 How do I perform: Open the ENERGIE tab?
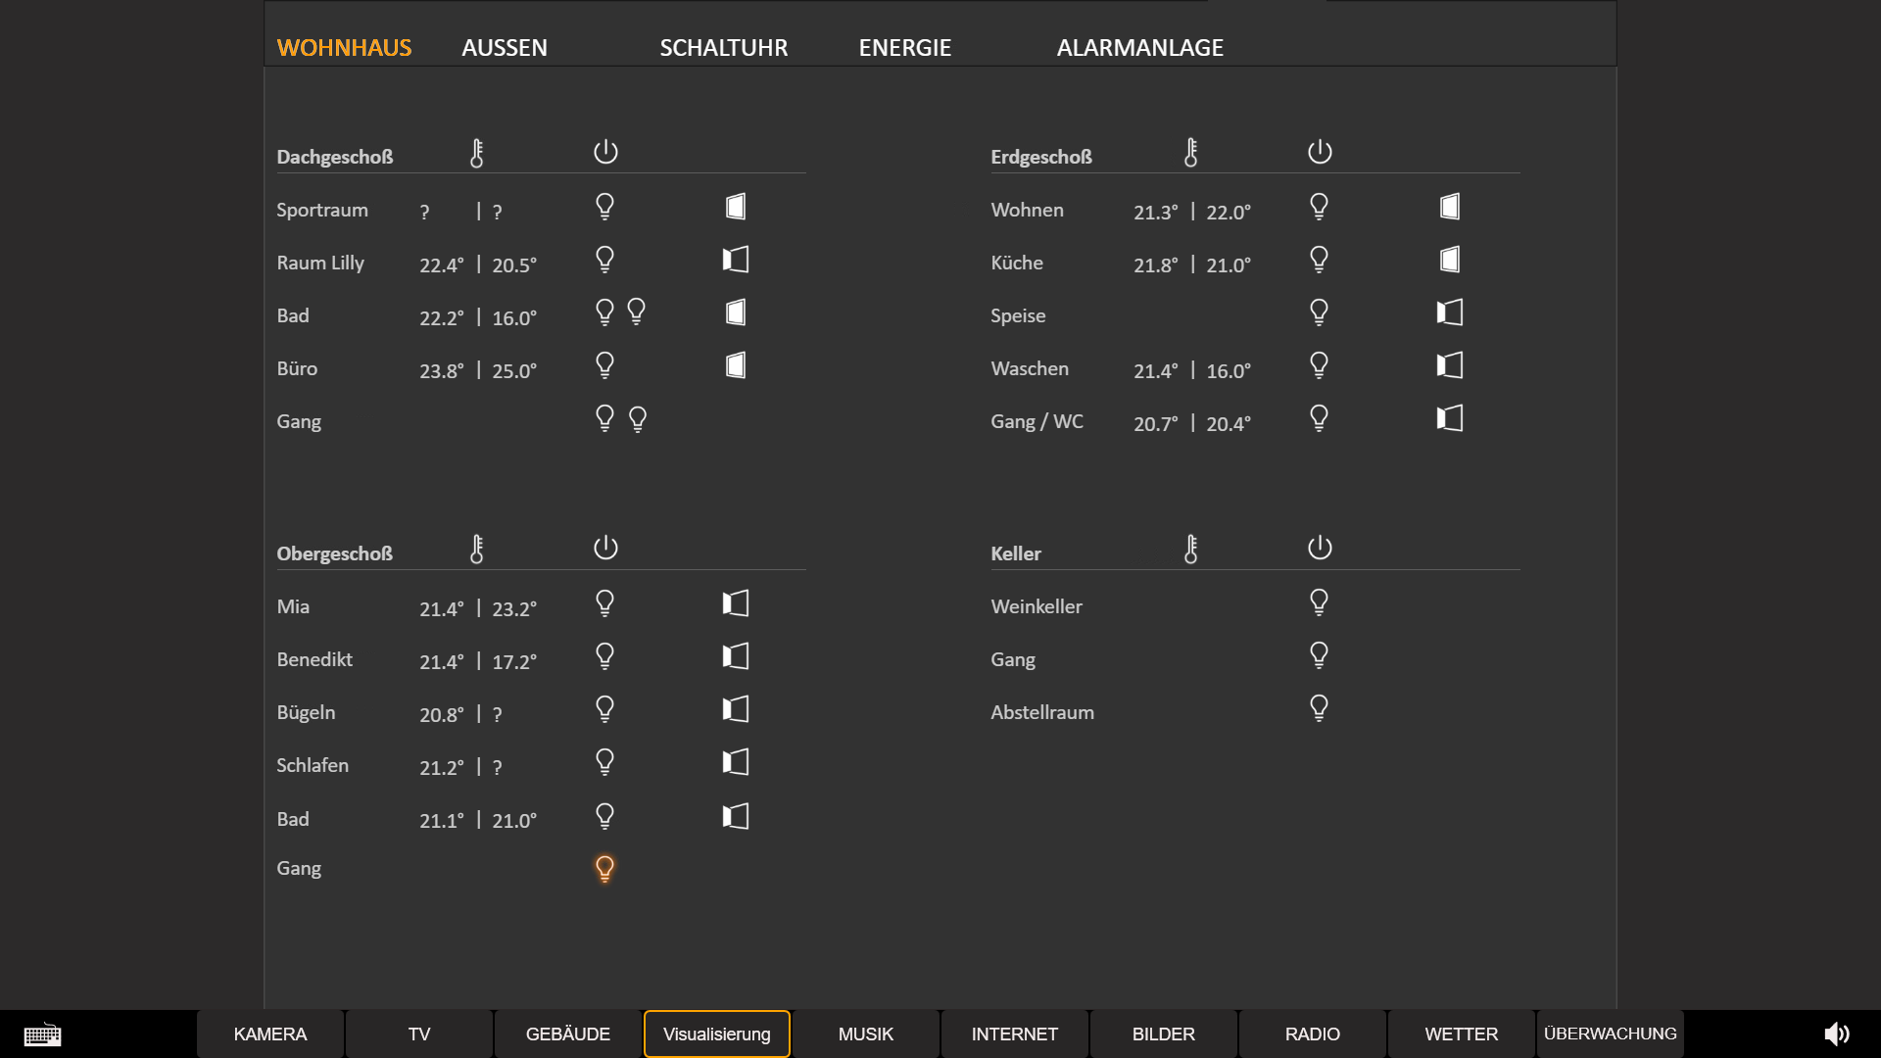[x=904, y=47]
